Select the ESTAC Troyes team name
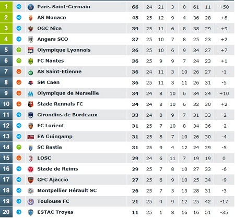Image resolution: width=235 pixels, height=218 pixels. point(55,212)
